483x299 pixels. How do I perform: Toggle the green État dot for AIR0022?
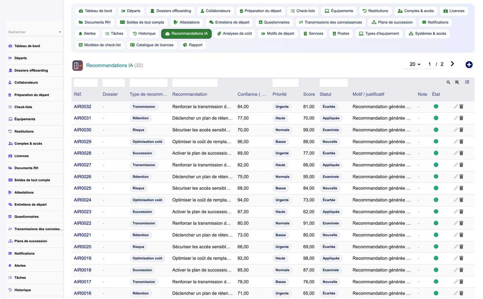pyautogui.click(x=436, y=223)
